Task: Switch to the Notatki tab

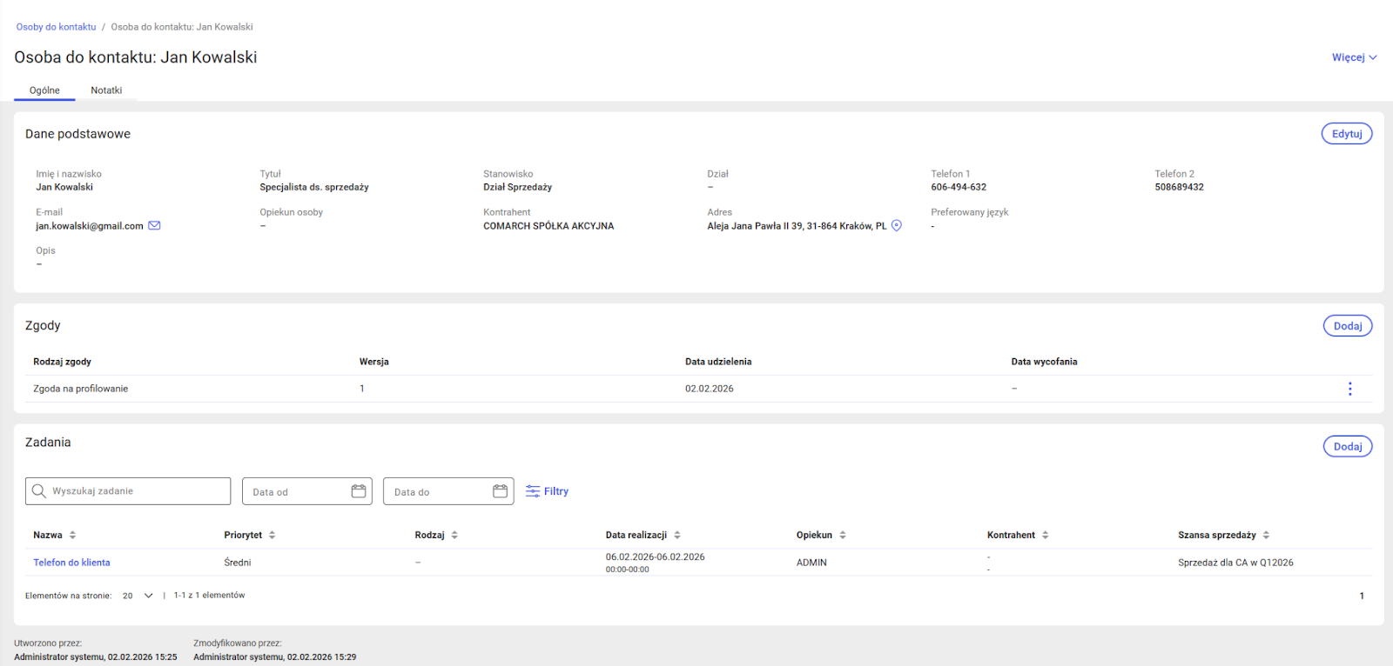Action: 106,90
